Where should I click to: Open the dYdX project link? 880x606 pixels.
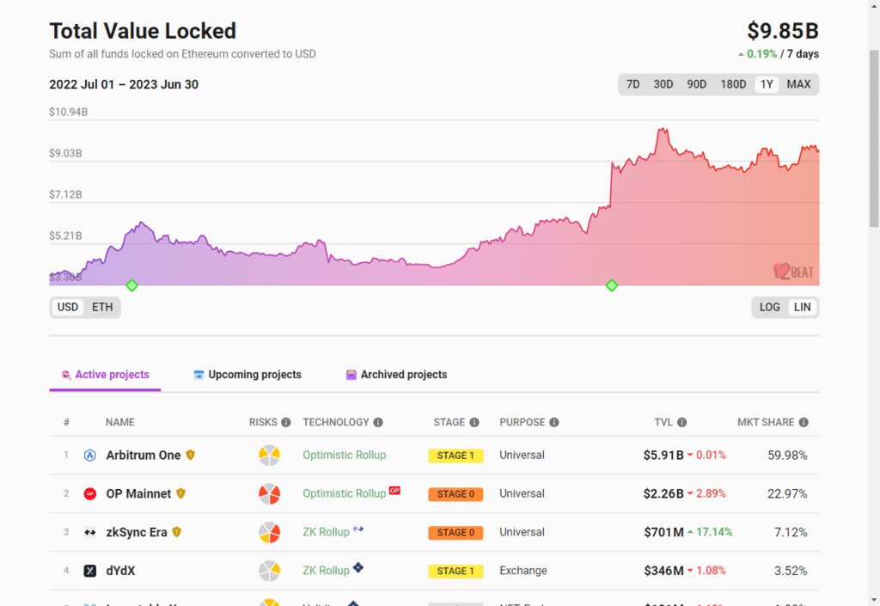click(x=120, y=571)
